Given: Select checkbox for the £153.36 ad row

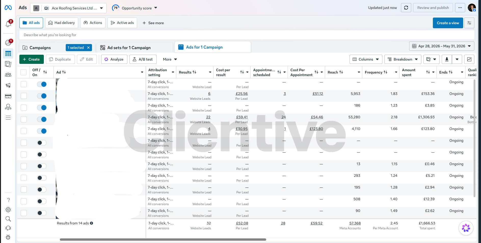Looking at the screenshot, I should click(x=24, y=96).
